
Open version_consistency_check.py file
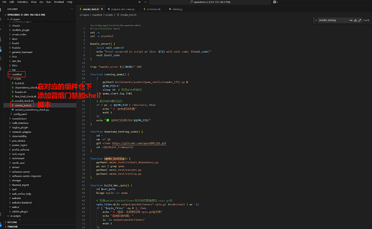32,110
